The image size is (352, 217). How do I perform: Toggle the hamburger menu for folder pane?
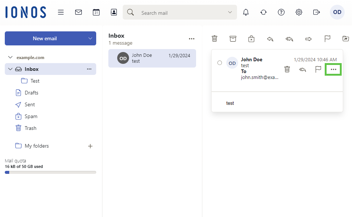[61, 12]
